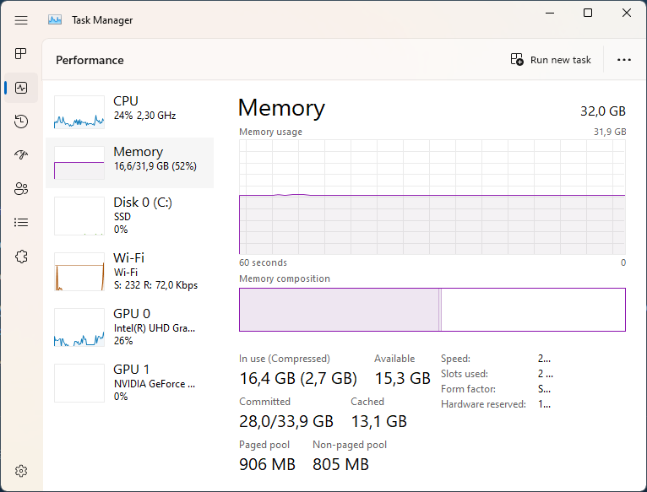
Task: Click the Run new task icon
Action: click(x=517, y=59)
